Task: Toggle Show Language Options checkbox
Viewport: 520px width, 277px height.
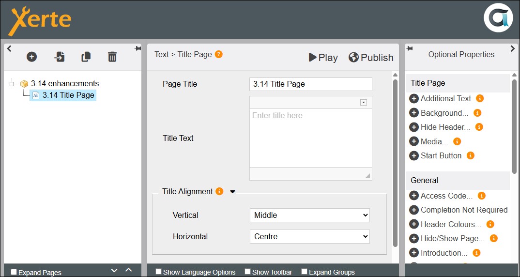Action: (158, 272)
